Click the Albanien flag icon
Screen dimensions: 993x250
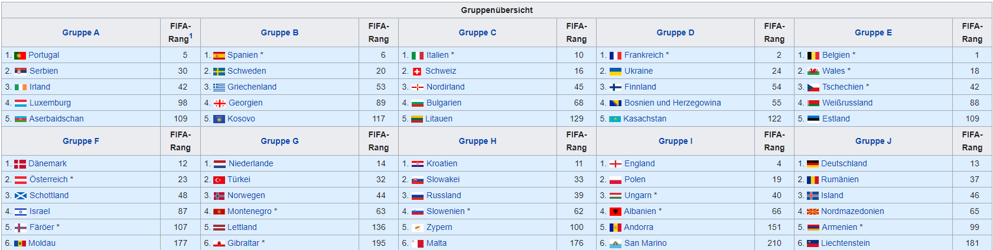[x=615, y=212]
